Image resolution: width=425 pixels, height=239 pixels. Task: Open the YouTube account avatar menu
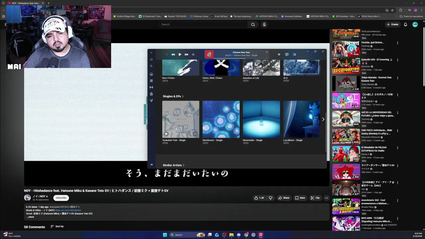(x=415, y=24)
